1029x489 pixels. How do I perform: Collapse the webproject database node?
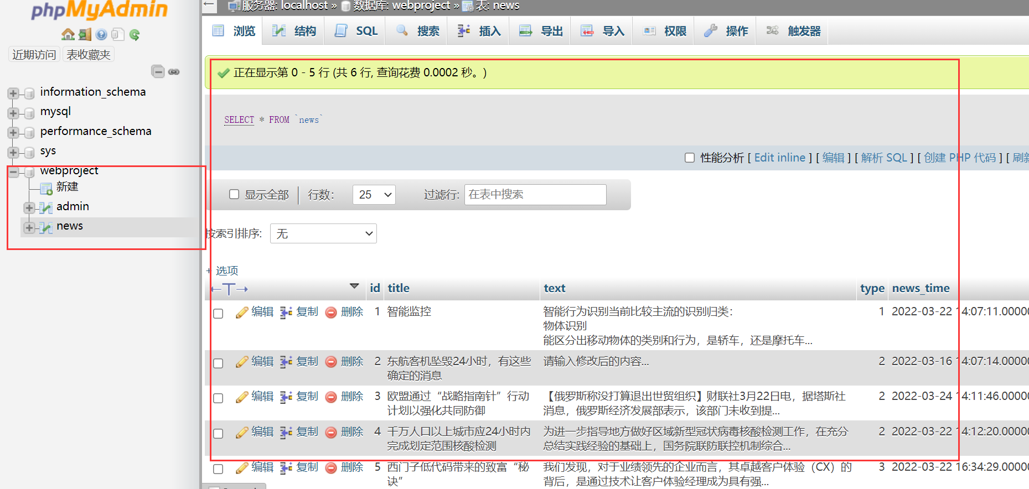point(13,172)
